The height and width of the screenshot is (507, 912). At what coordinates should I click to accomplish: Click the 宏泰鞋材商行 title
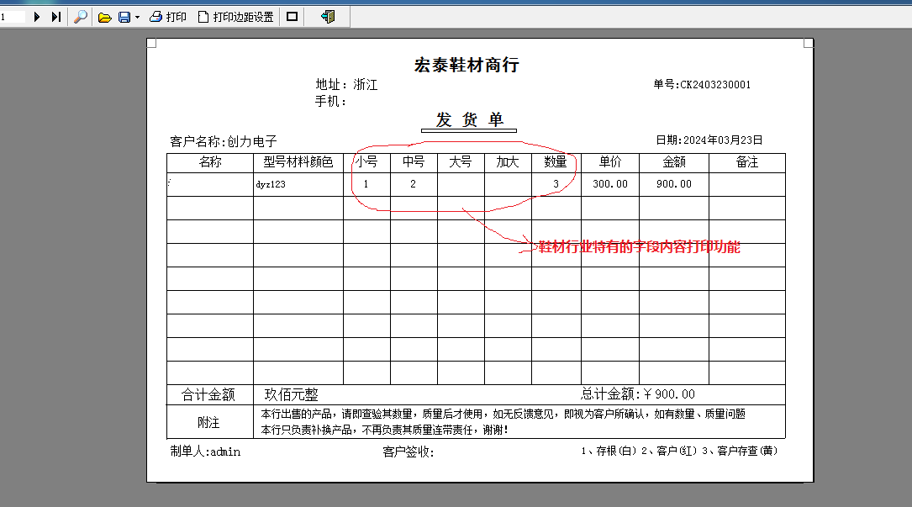pyautogui.click(x=467, y=65)
